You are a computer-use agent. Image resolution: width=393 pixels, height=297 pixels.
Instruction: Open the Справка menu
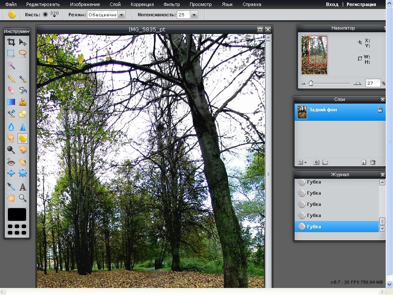(252, 4)
